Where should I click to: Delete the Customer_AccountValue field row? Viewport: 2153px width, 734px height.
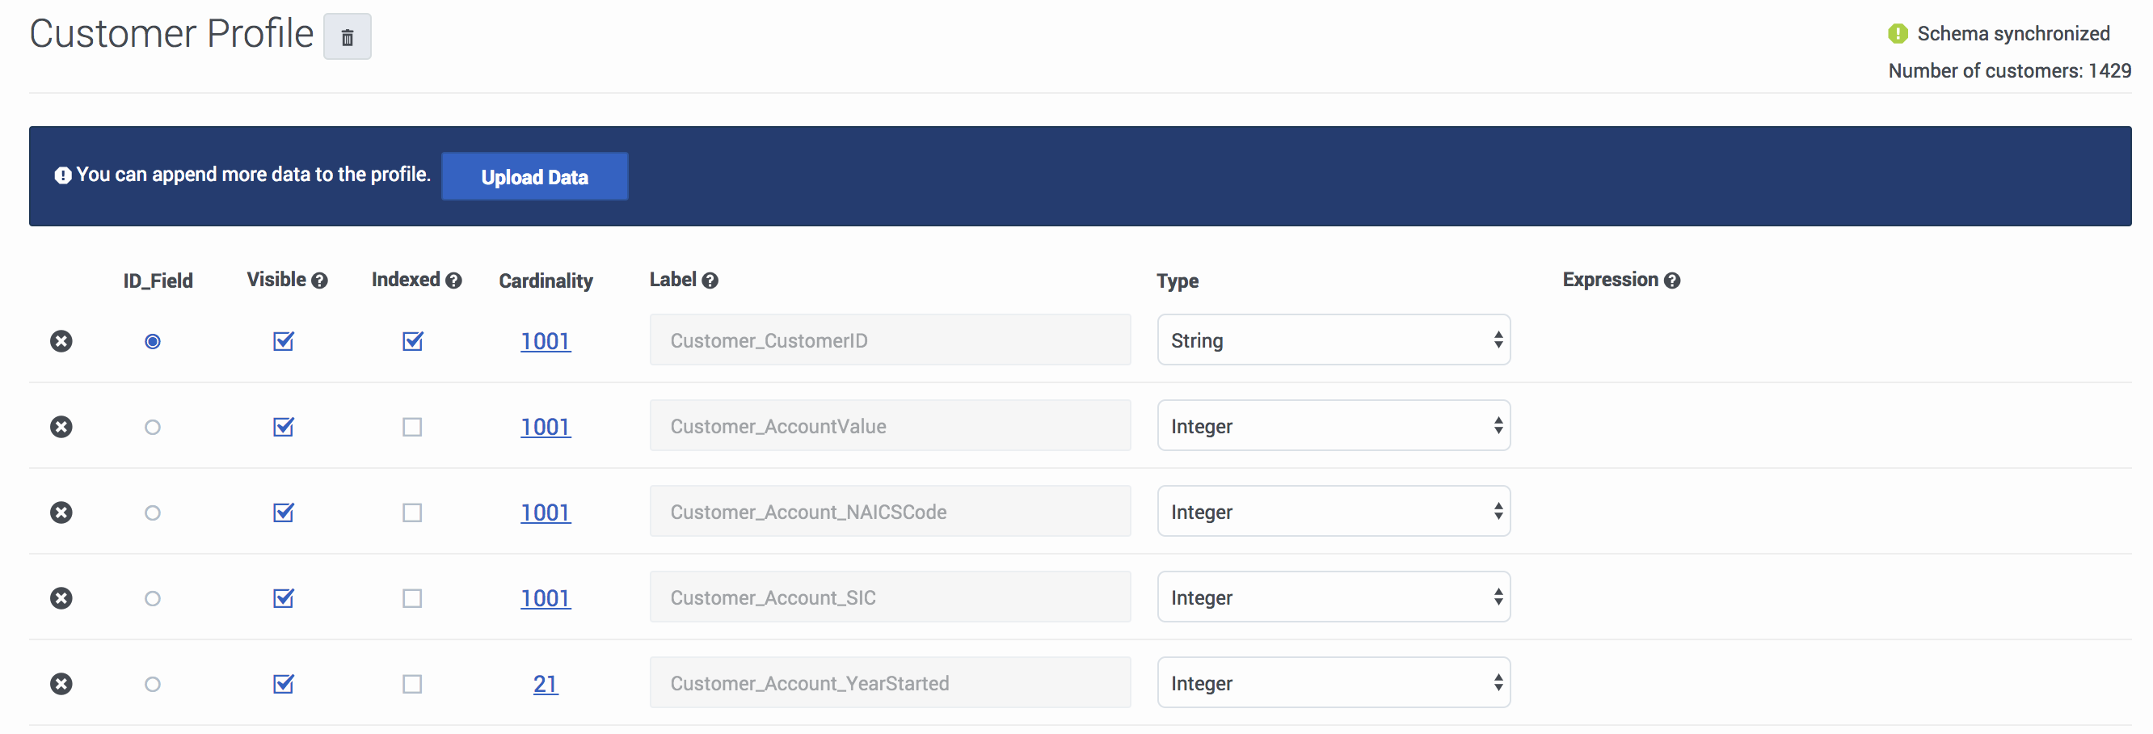[61, 427]
